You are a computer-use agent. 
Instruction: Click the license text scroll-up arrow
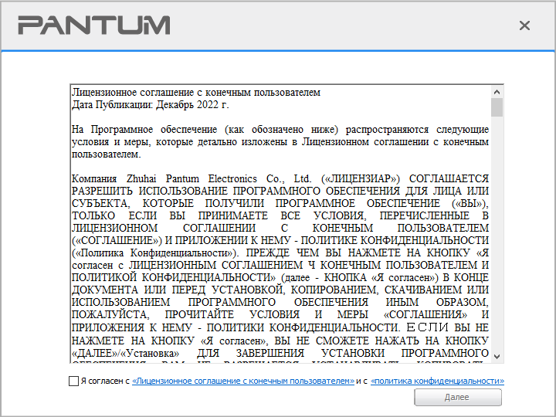tap(497, 92)
